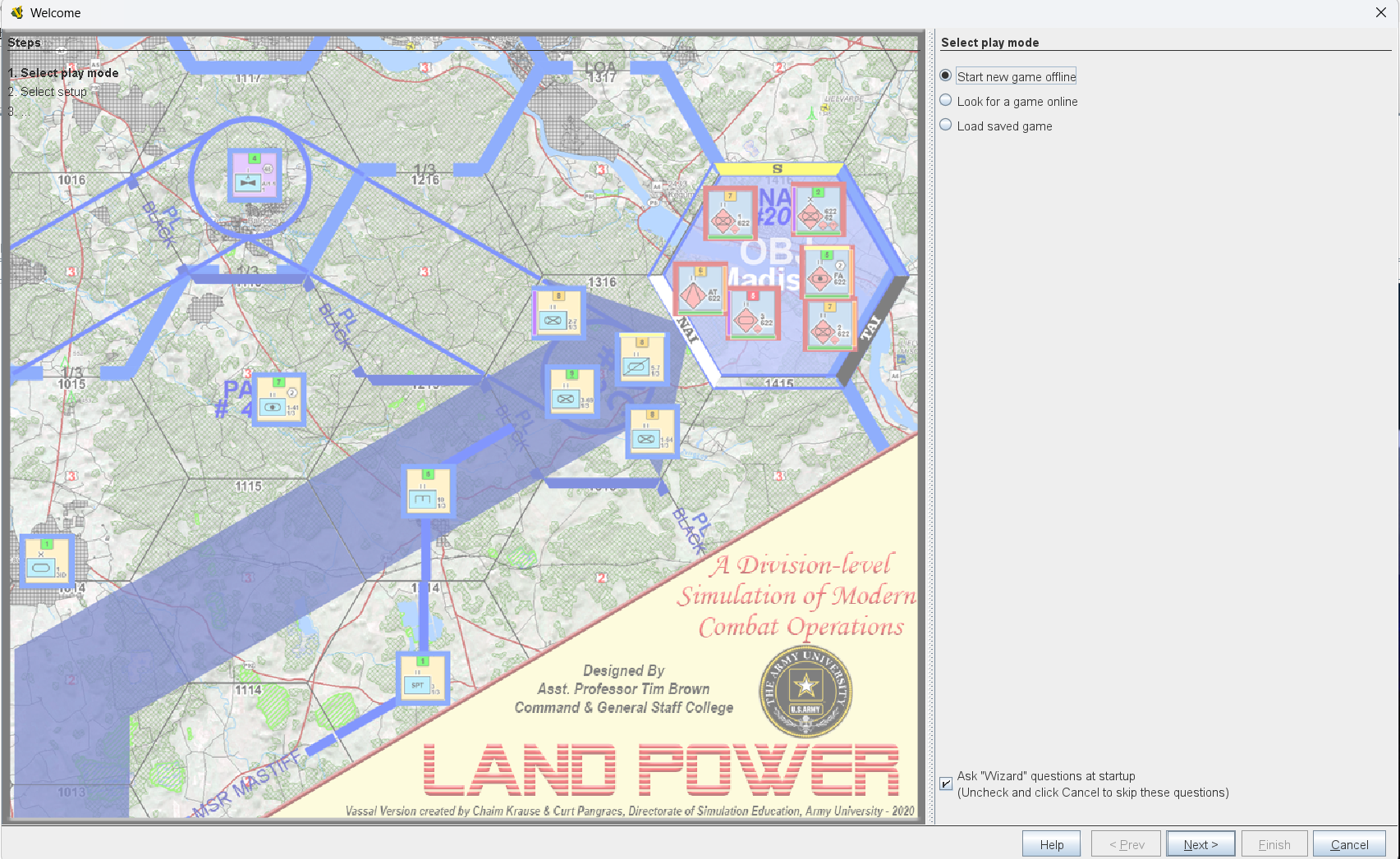The width and height of the screenshot is (1400, 859).
Task: Click the Next button to continue
Action: click(x=1200, y=843)
